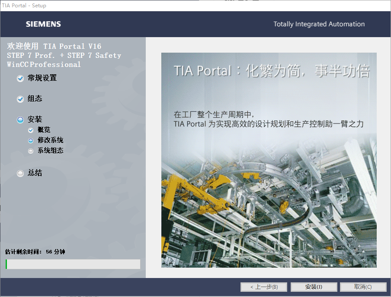Select the 修改系统 sub-step label
The height and width of the screenshot is (297, 391).
(50, 140)
